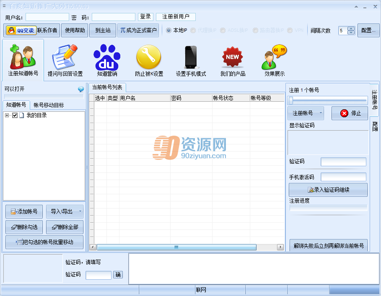Click the 使用帮助 button
This screenshot has width=381, height=296.
75,30
